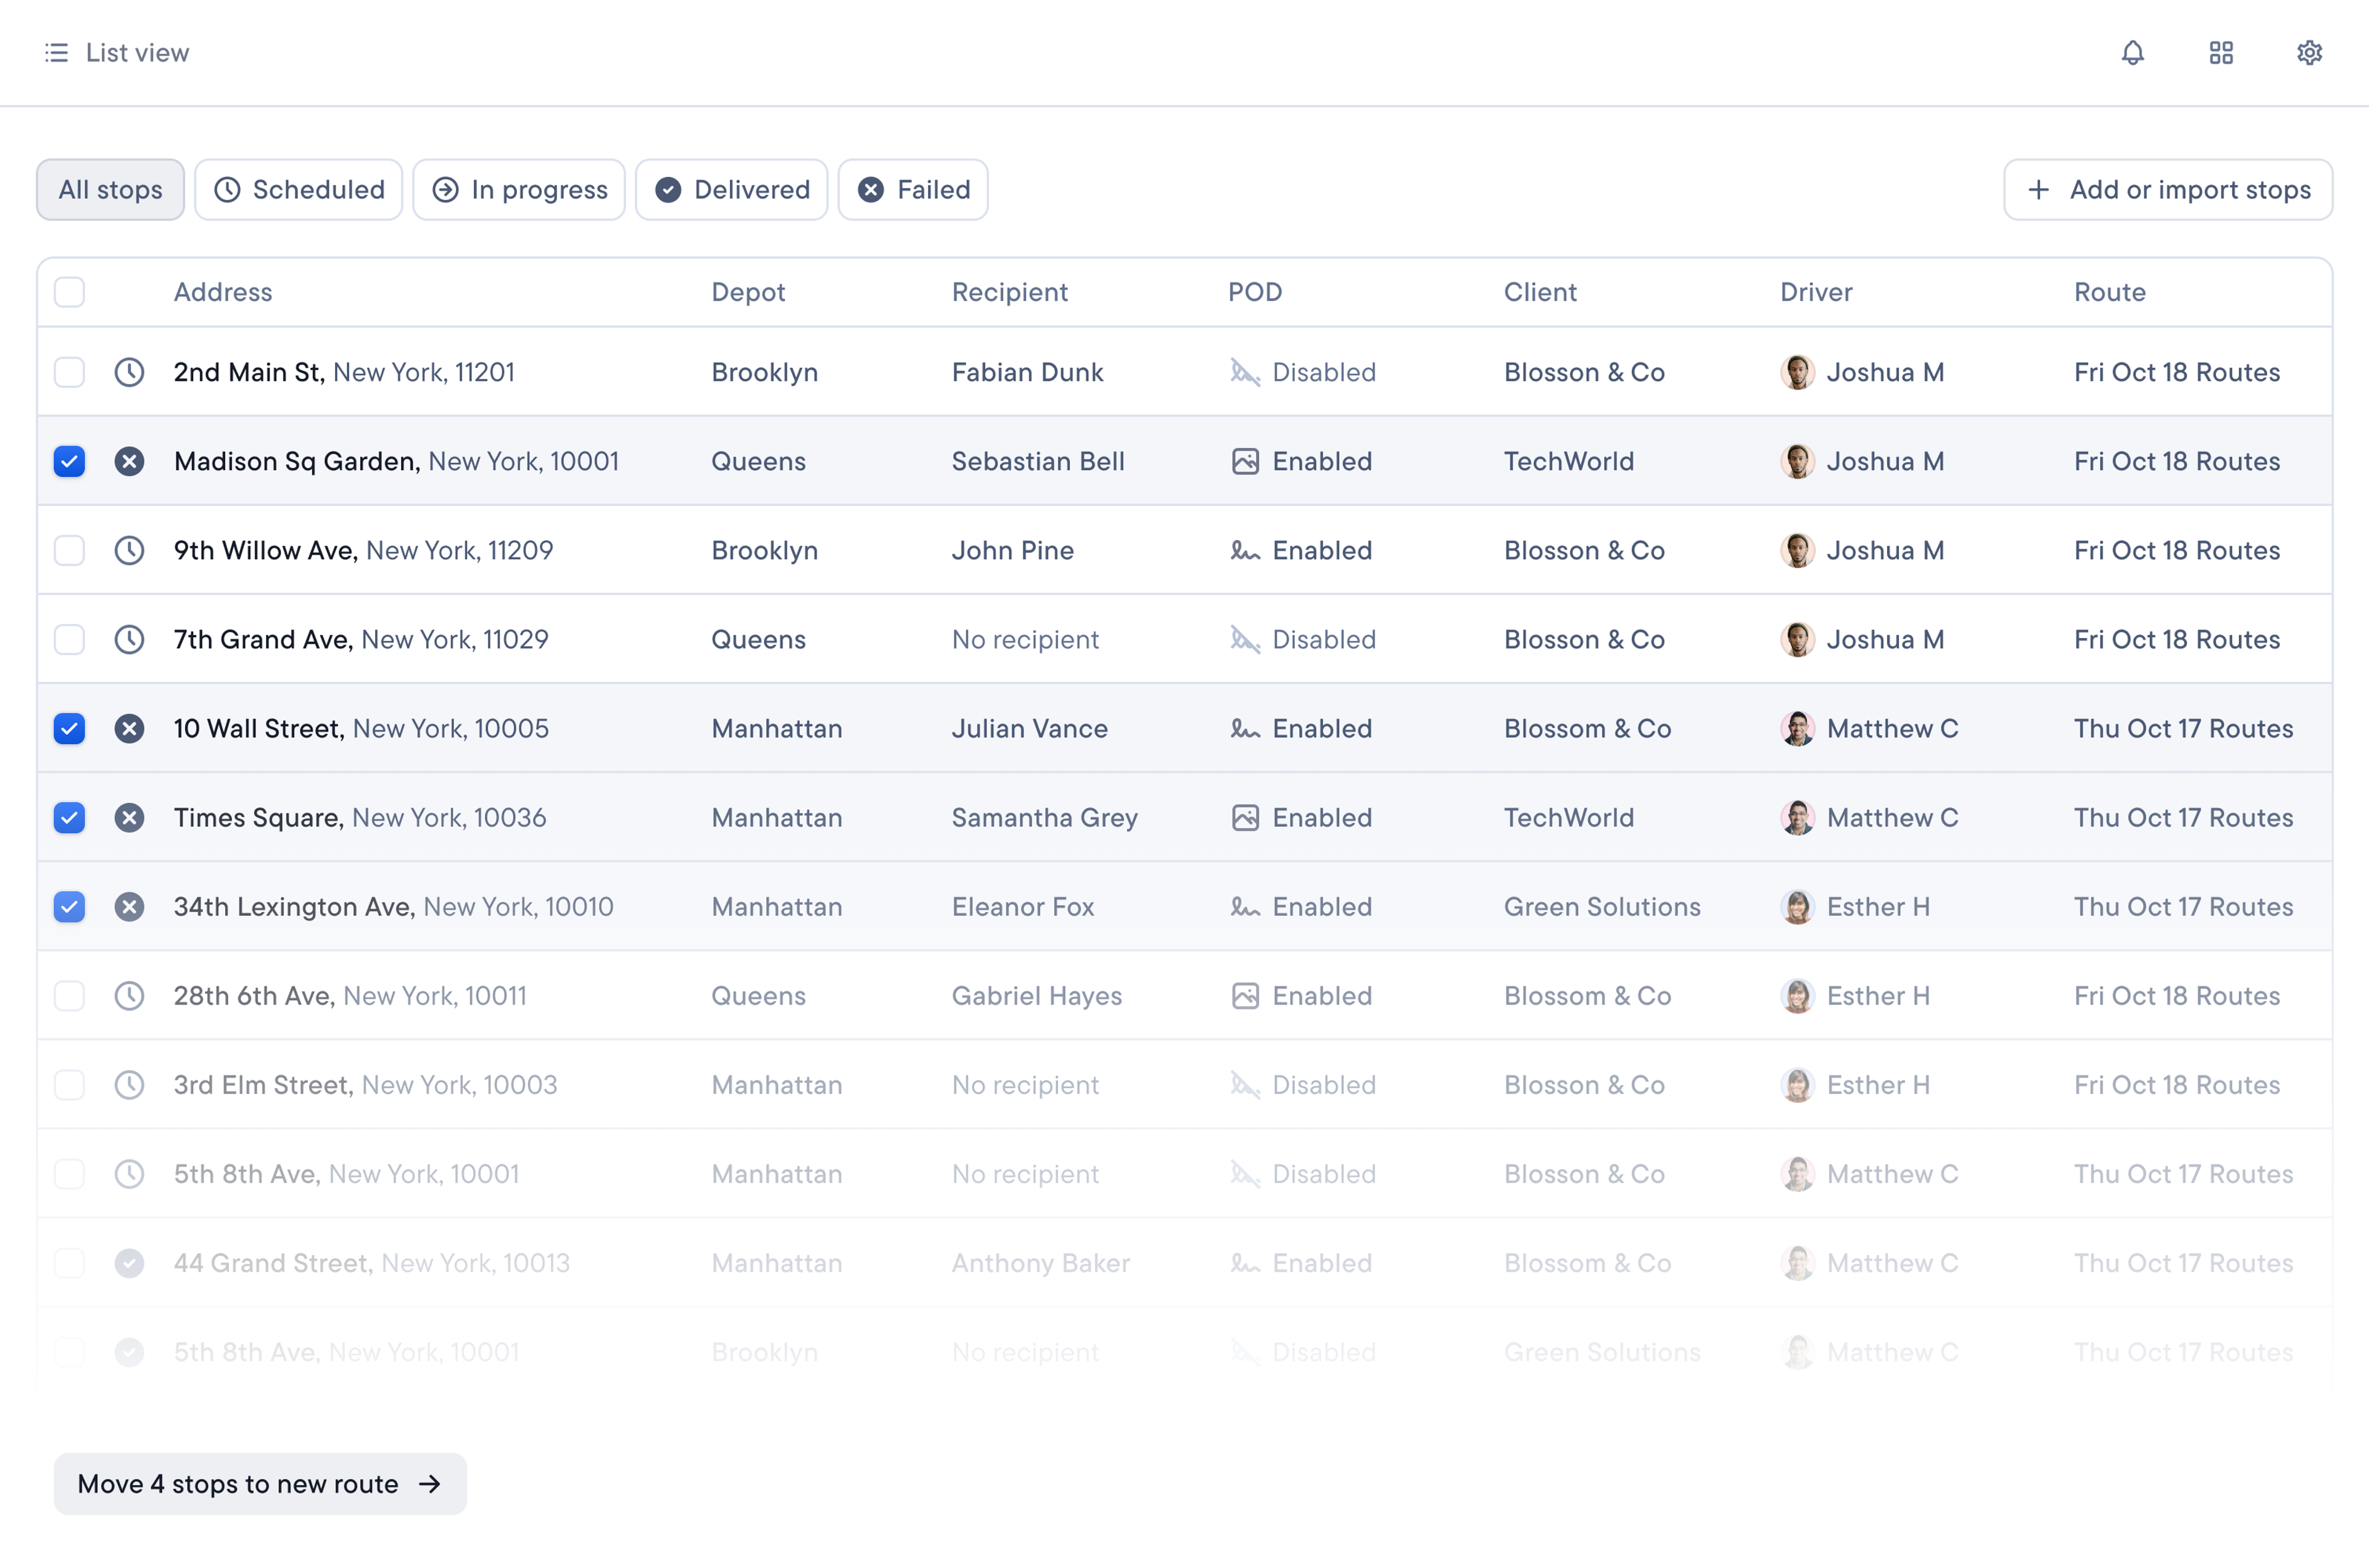This screenshot has height=1568, width=2369.
Task: Click disabled POD icon for Fabian Dunk row
Action: click(1244, 372)
